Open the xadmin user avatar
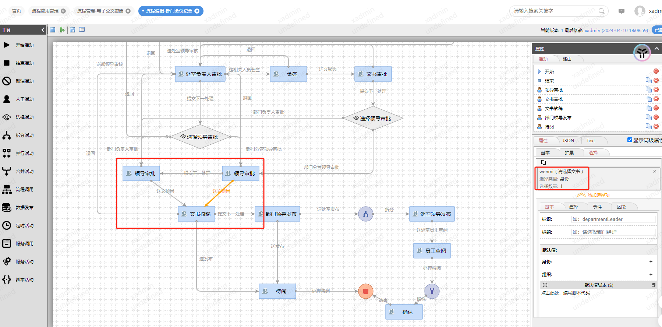Screen dimensions: 662x327 [640, 11]
